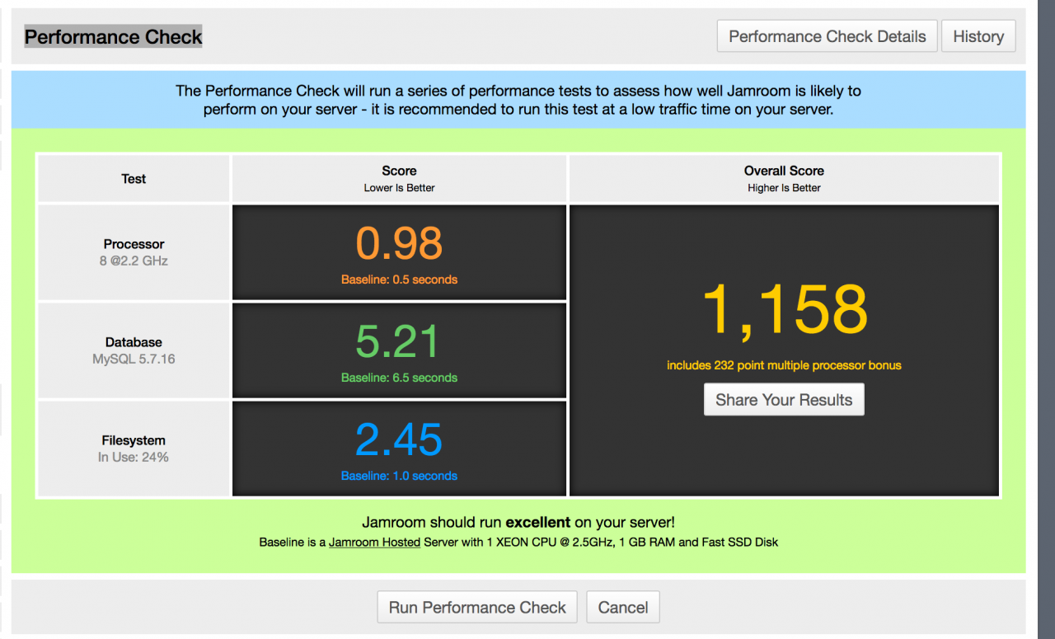Viewport: 1055px width, 639px height.
Task: Click the database score 5.21
Action: 399,341
